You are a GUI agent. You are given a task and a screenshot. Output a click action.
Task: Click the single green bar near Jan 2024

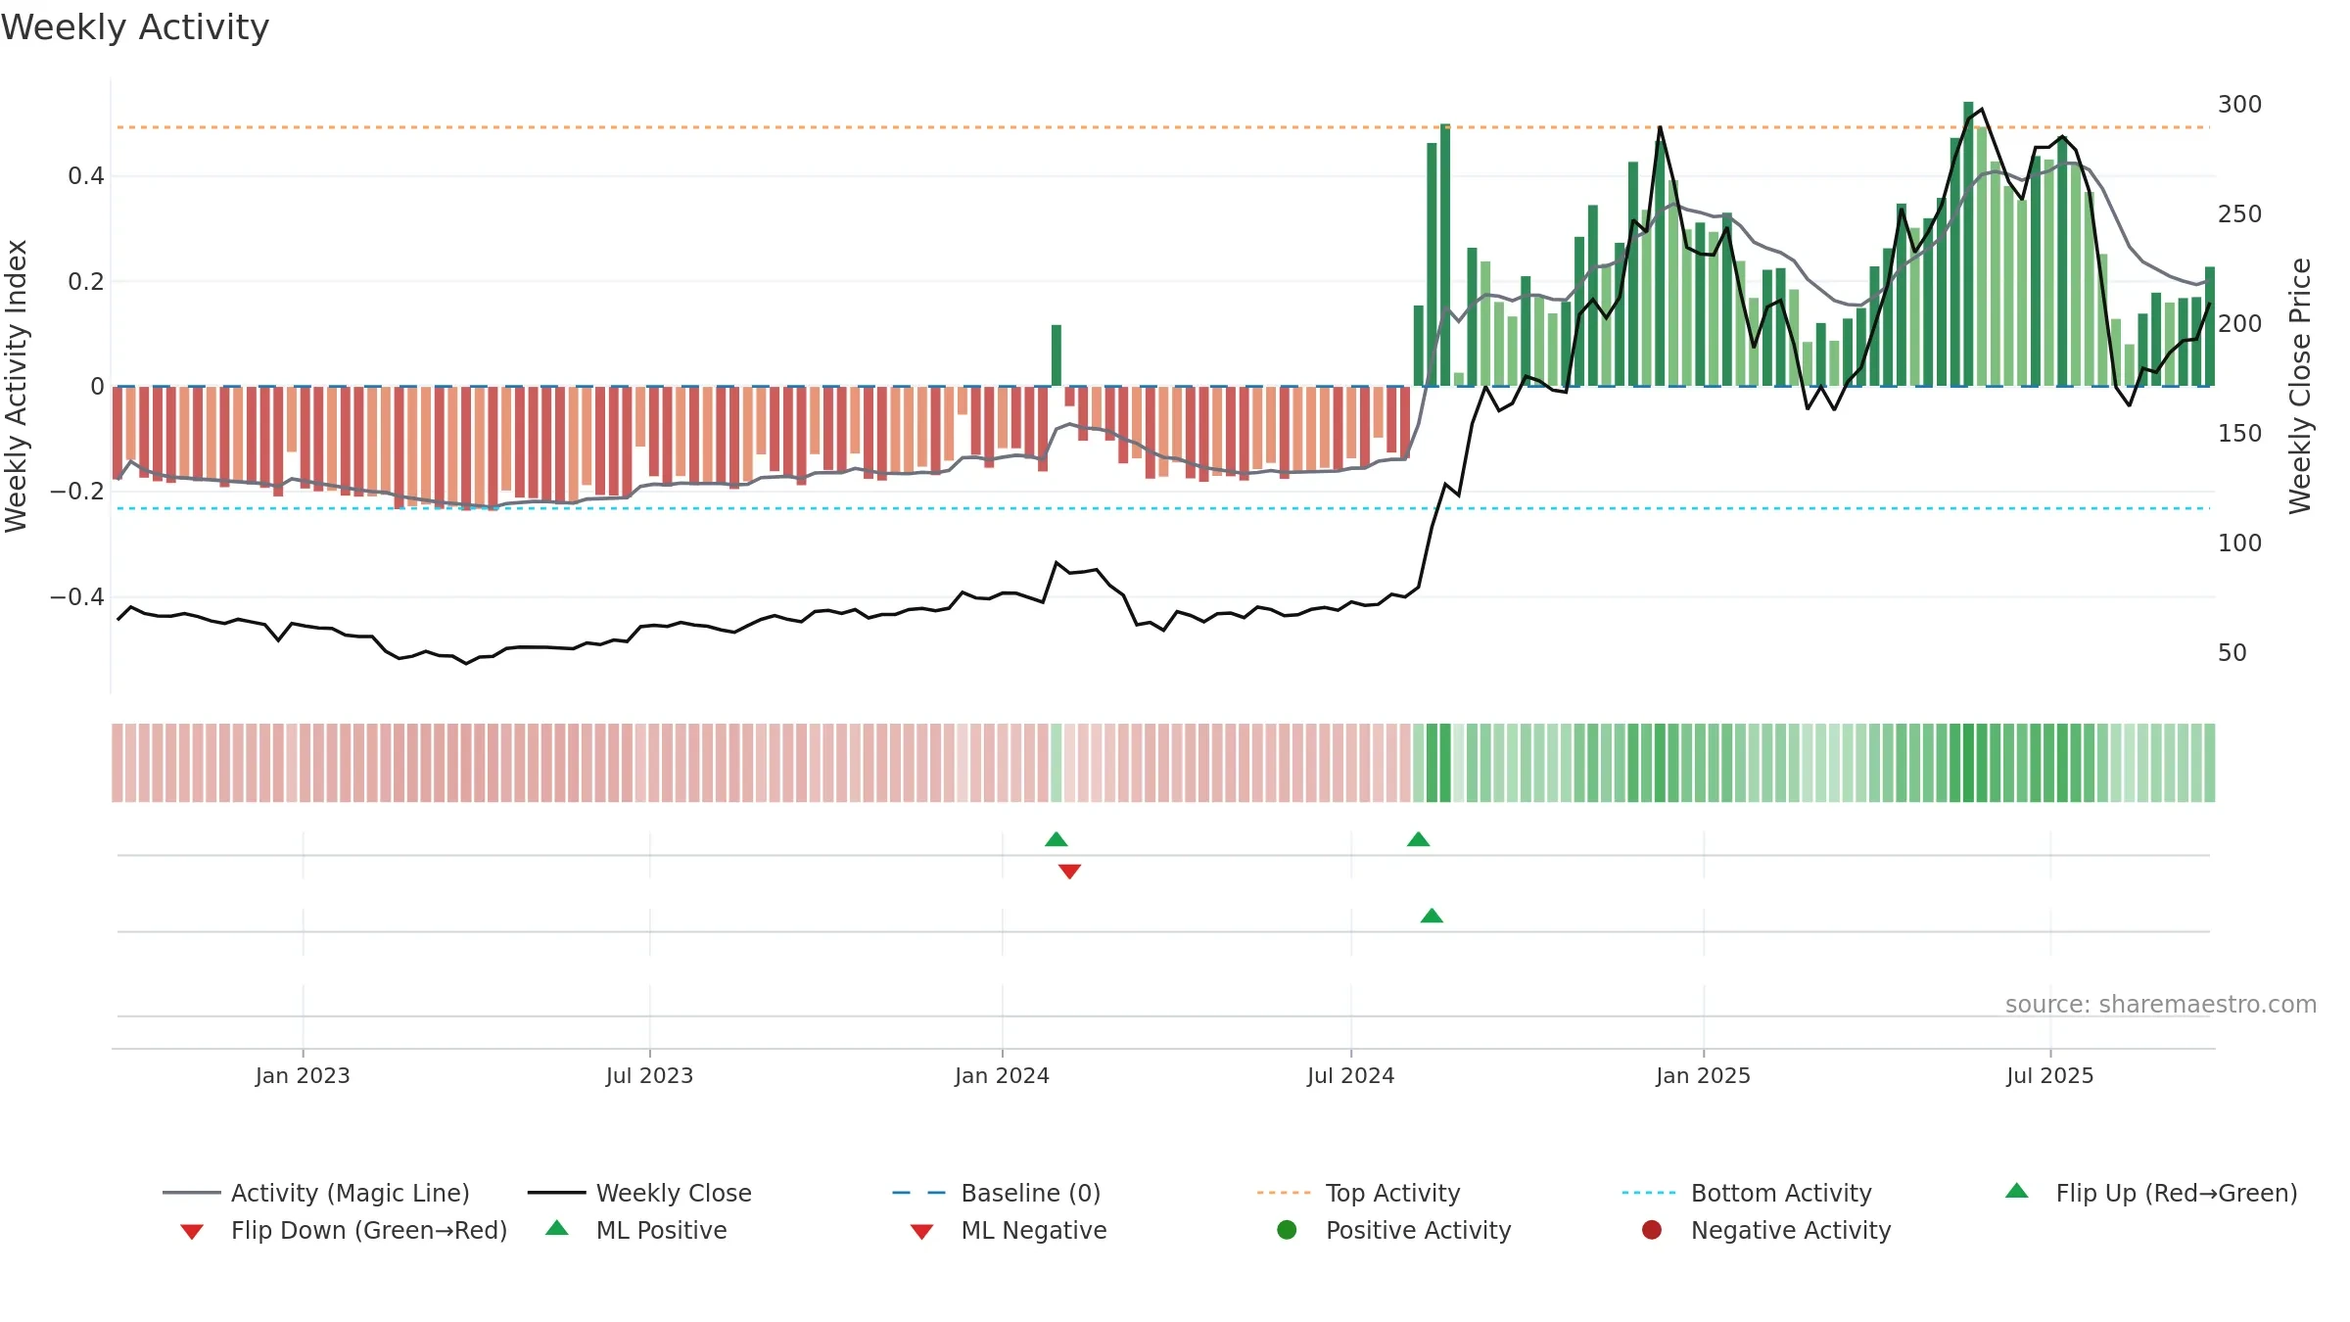pos(1057,355)
